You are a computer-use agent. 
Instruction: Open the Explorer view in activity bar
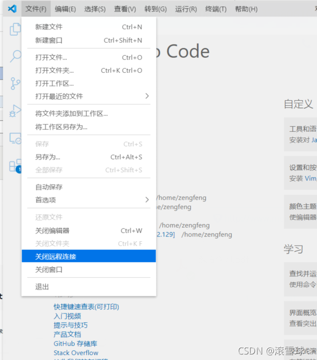(15, 29)
